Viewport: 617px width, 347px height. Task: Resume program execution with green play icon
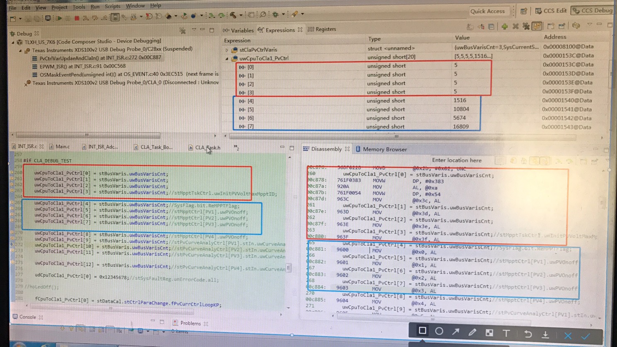(59, 17)
